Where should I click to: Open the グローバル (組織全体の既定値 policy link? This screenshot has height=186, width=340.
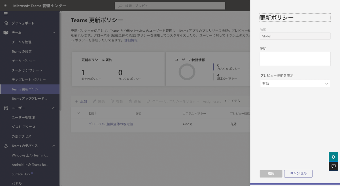click(x=110, y=124)
